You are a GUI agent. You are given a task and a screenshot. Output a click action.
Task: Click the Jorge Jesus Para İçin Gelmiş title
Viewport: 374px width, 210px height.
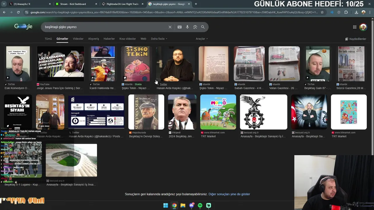pos(60,88)
